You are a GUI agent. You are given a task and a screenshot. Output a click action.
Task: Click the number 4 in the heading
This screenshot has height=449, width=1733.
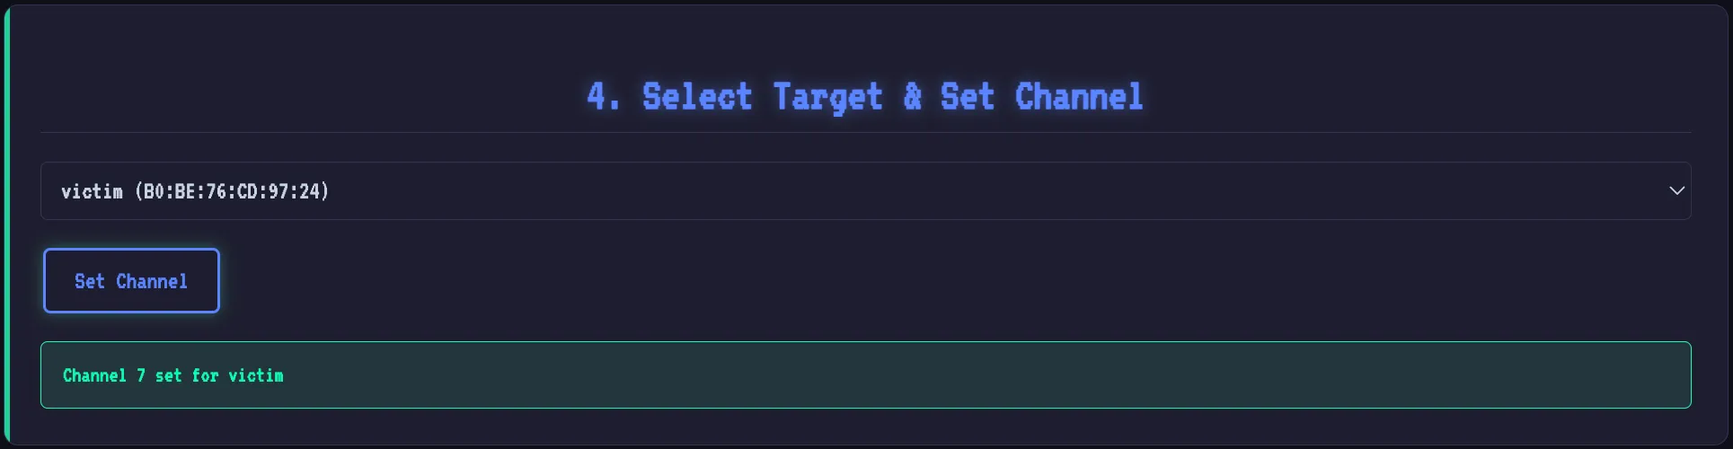click(x=597, y=96)
